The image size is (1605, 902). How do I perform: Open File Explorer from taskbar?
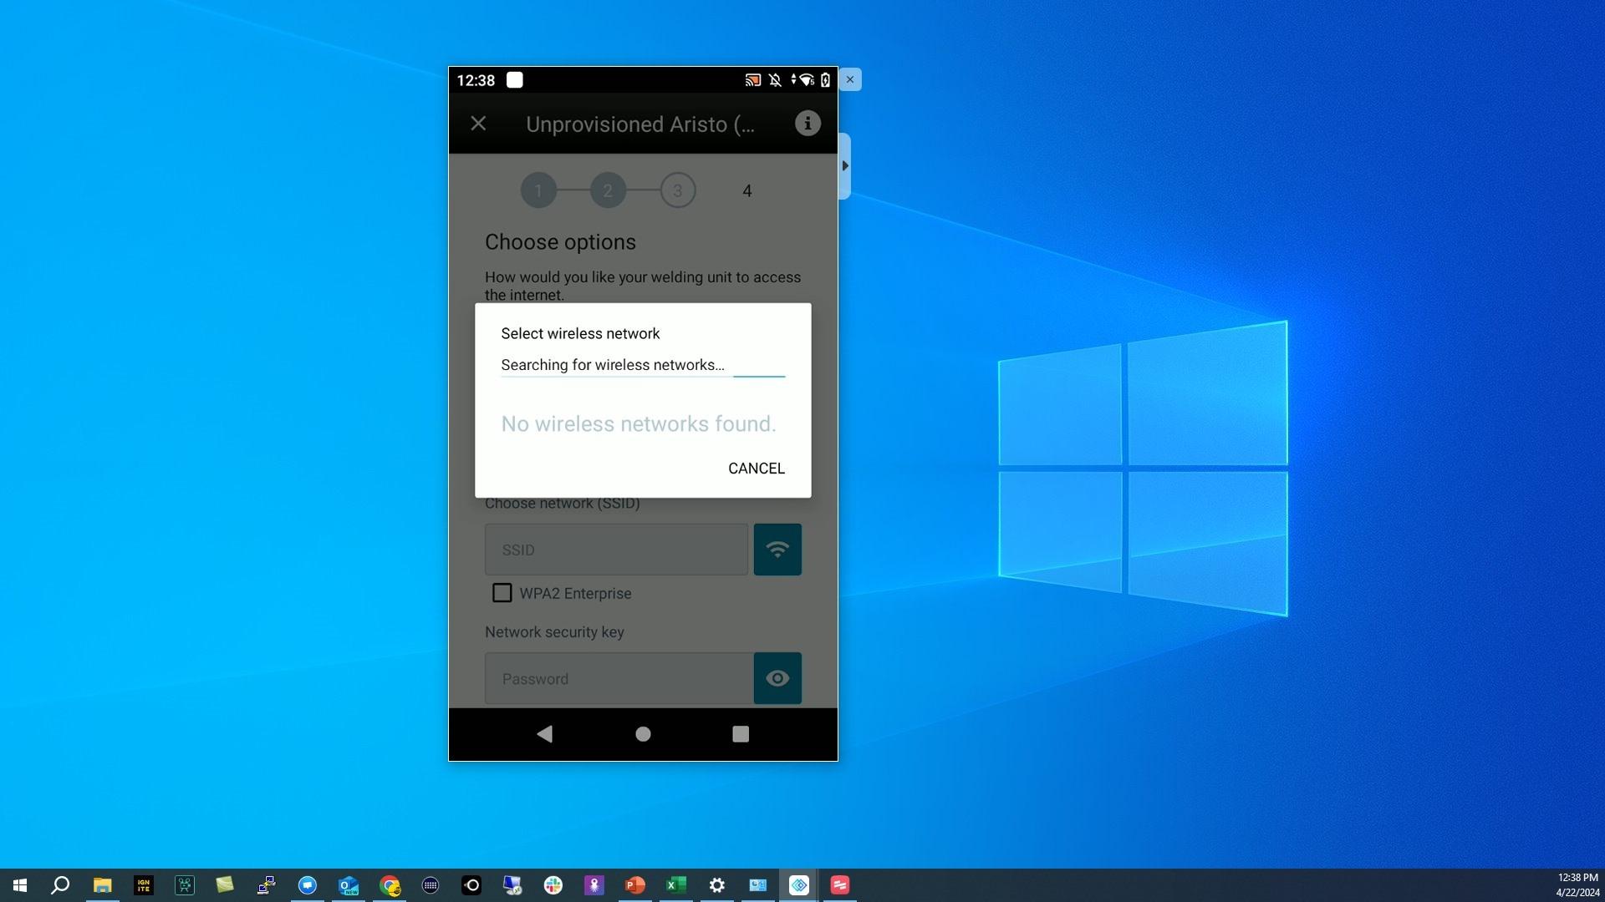[x=102, y=885]
